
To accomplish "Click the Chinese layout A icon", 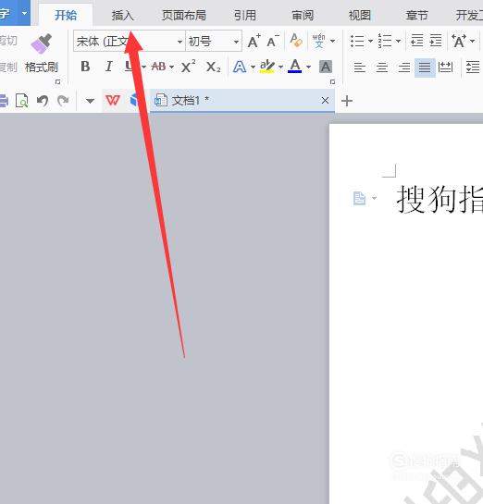I will pos(459,41).
